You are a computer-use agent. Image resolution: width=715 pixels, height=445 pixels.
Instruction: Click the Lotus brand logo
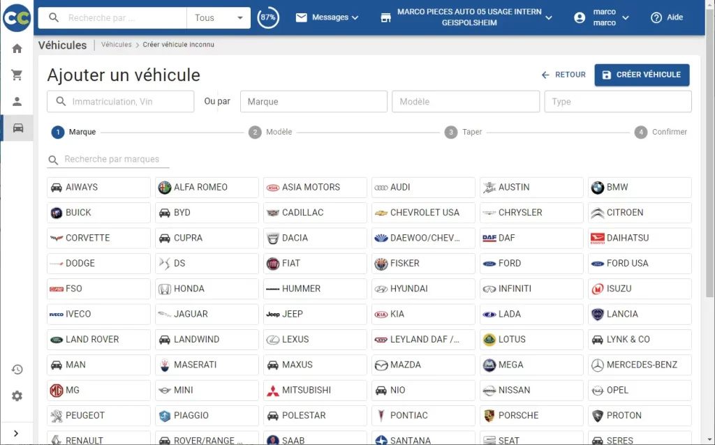pos(489,340)
